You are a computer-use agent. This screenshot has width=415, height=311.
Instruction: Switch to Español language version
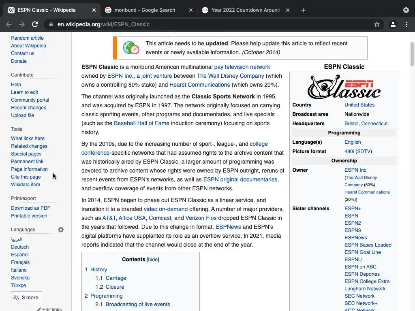point(20,254)
